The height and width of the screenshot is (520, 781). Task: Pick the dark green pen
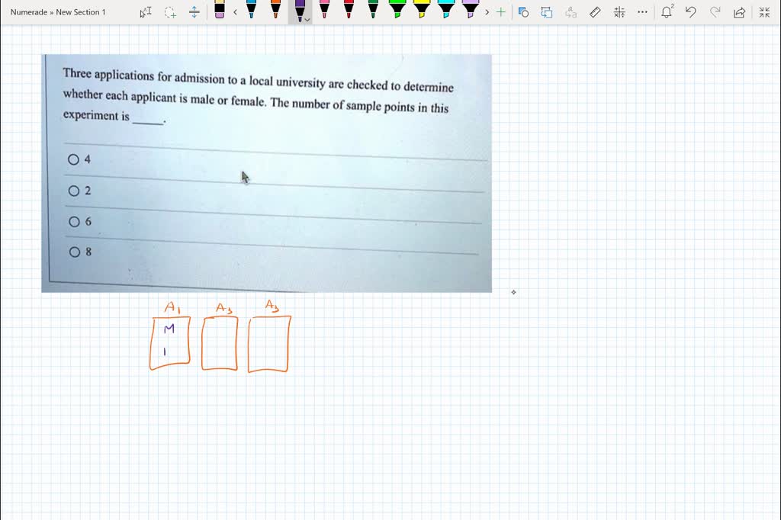click(373, 9)
